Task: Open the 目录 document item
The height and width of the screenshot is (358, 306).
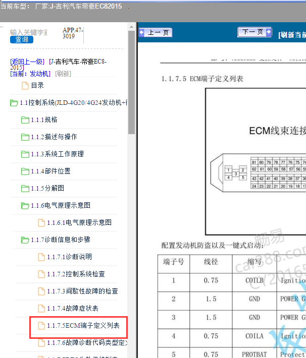Action: 37,85
